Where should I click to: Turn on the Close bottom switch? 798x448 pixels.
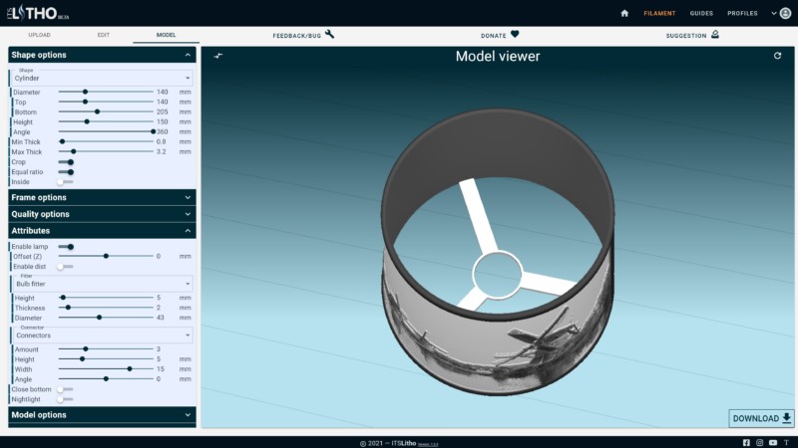(x=65, y=389)
